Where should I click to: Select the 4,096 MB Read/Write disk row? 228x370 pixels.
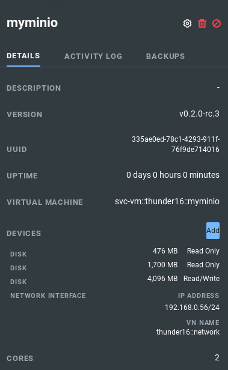pyautogui.click(x=115, y=279)
